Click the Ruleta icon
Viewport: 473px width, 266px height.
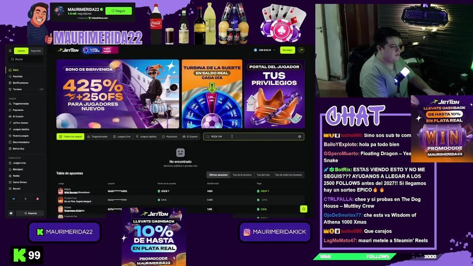tap(10, 176)
